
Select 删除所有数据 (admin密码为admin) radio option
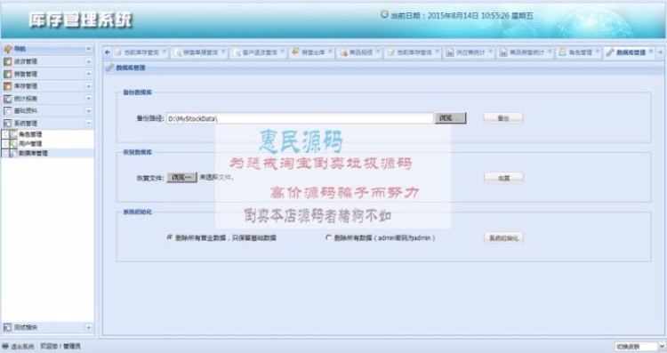(x=328, y=237)
